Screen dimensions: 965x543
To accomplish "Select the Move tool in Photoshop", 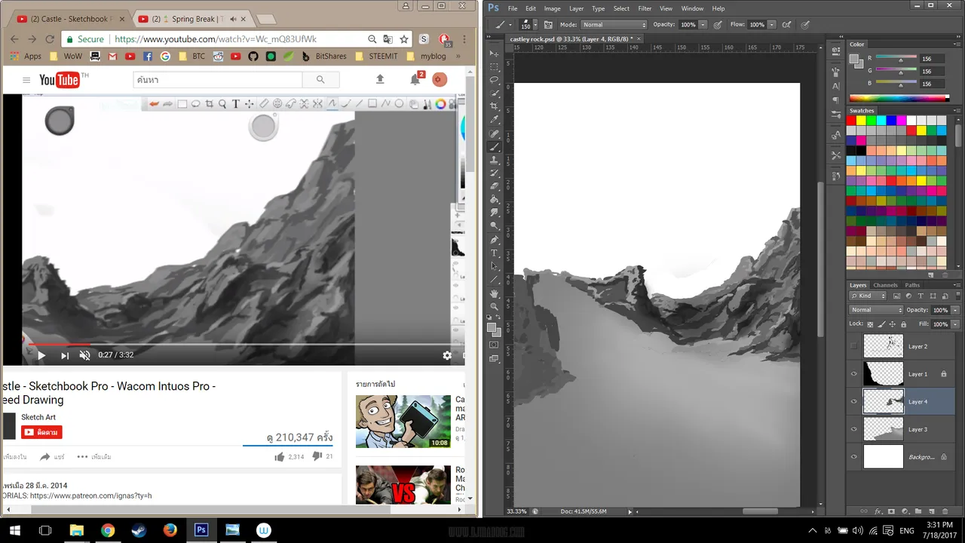I will [x=495, y=54].
